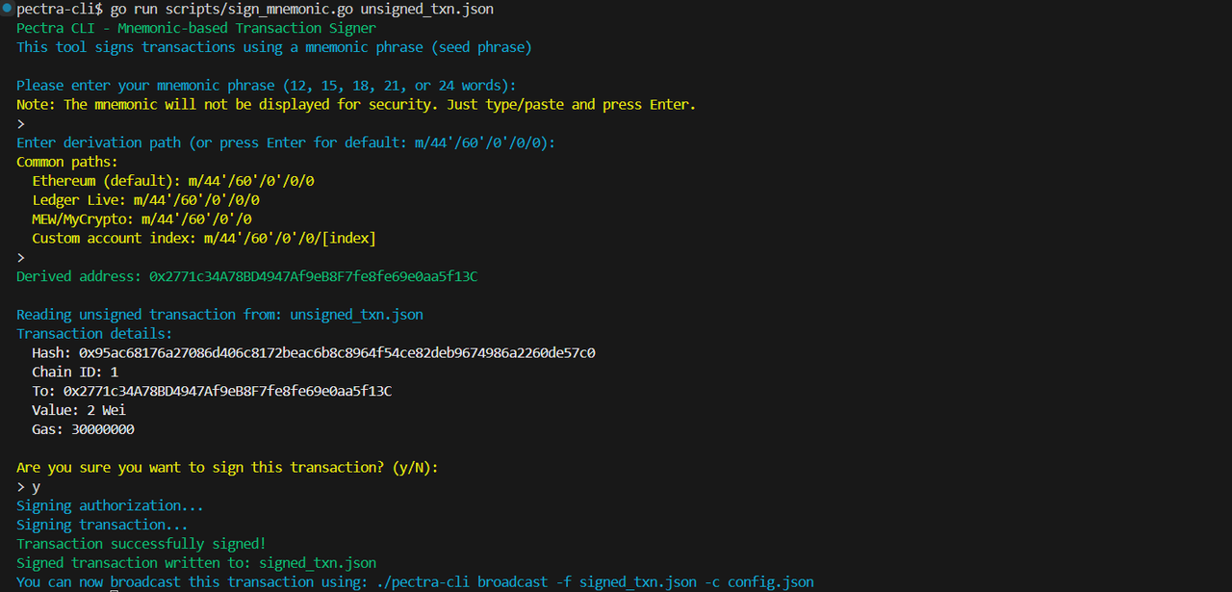Viewport: 1232px width, 592px height.
Task: Click the 'Ledger Live' derivation path line
Action: [x=146, y=200]
